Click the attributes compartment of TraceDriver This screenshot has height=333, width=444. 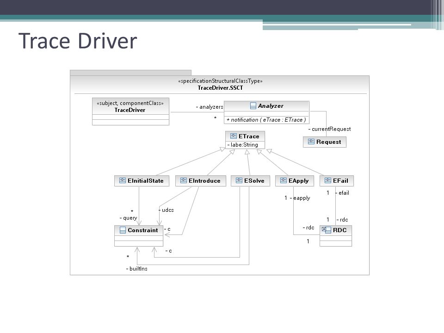click(130, 117)
